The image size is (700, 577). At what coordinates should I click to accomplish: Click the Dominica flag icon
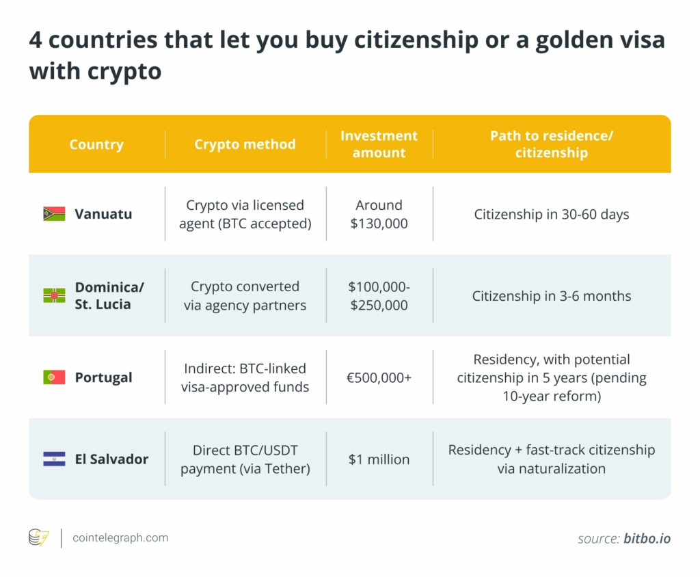coord(54,296)
